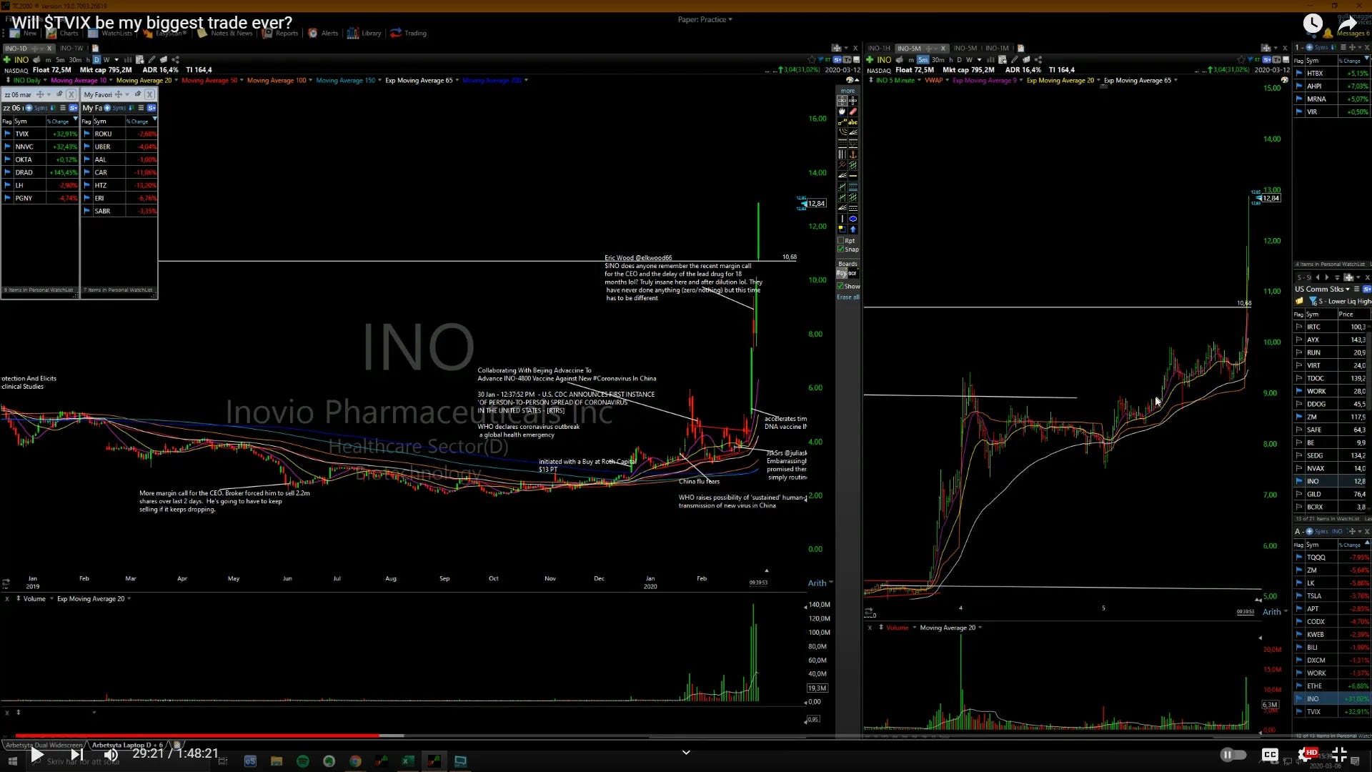Open US Comm Stks watchlist dropdown
Viewport: 1372px width, 772px height.
(1348, 289)
